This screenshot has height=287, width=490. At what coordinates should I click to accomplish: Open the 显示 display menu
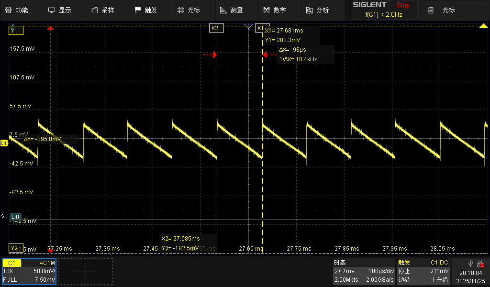coord(60,10)
